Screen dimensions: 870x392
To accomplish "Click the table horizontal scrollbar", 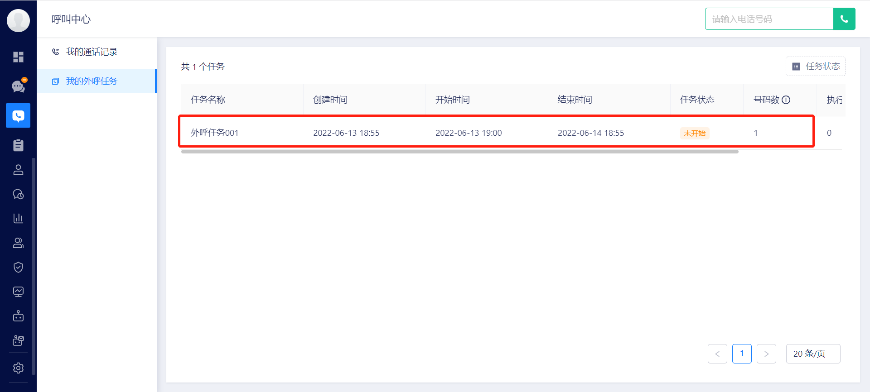I will [459, 152].
